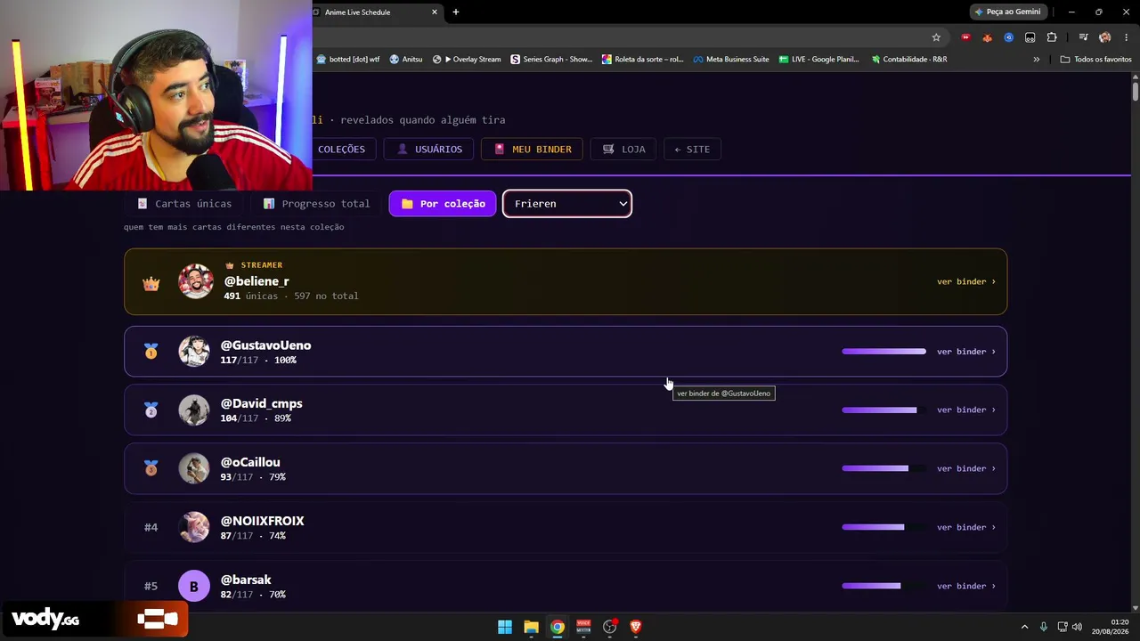Image resolution: width=1140 pixels, height=641 pixels.
Task: Launch Brave browser from the taskbar
Action: [636, 627]
